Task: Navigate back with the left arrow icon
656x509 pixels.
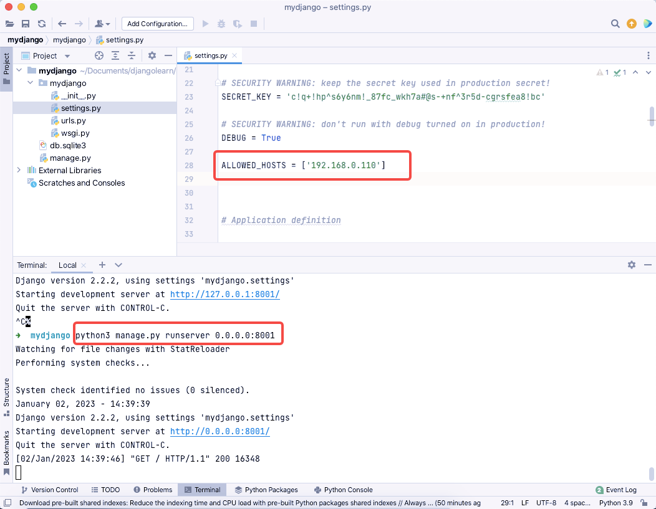Action: 62,24
